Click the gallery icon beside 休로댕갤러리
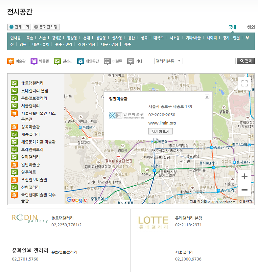258x272 pixels. coord(14,83)
